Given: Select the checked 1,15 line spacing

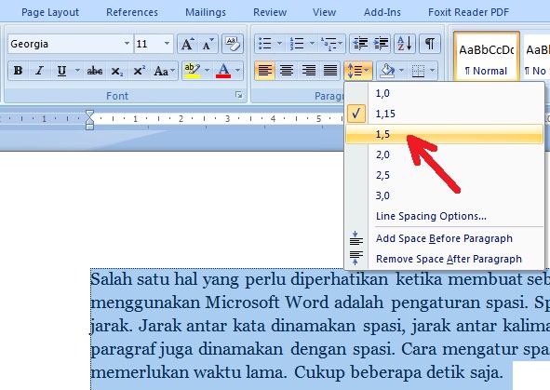Looking at the screenshot, I should [x=445, y=114].
